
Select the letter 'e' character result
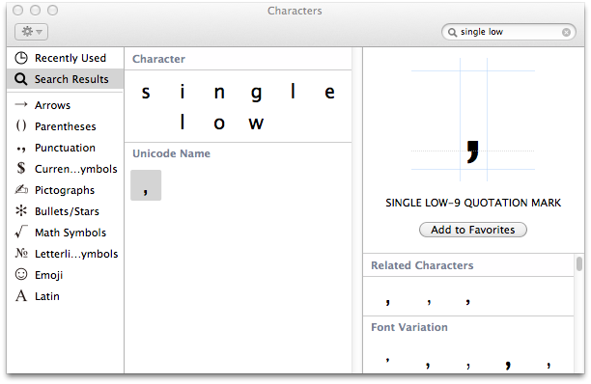(330, 93)
